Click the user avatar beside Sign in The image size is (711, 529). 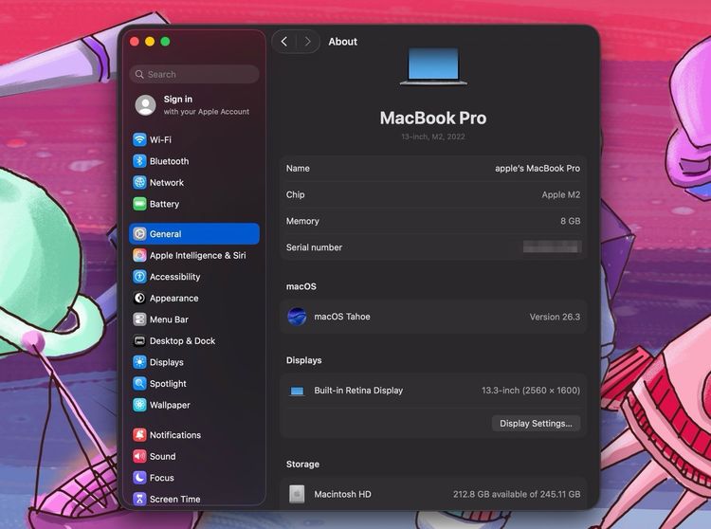[146, 105]
